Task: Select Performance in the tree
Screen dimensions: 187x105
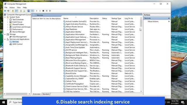Action: click(x=17, y=29)
